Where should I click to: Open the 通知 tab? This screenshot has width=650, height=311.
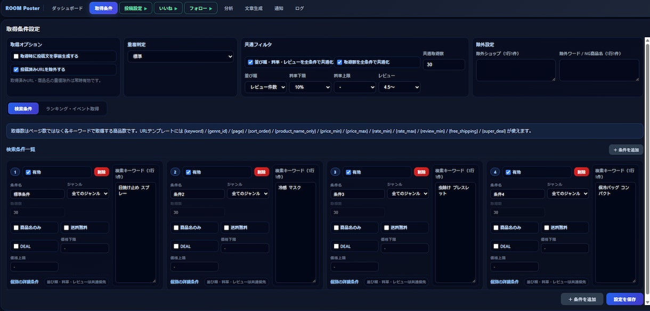point(279,9)
